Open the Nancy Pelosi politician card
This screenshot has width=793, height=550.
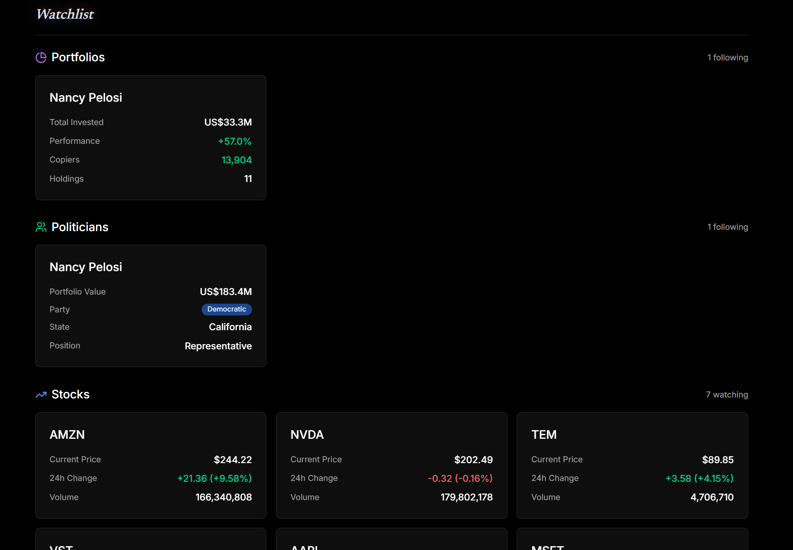(150, 305)
